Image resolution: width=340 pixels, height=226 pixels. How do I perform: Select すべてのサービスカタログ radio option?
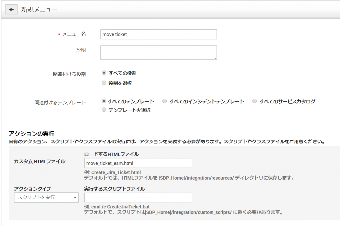255,101
